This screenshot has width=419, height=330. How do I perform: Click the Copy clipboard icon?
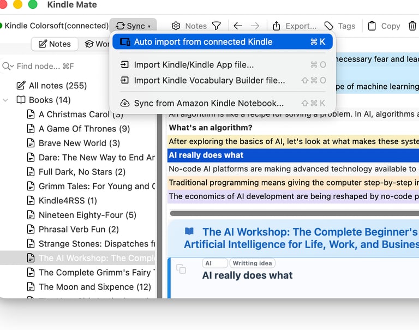click(x=372, y=26)
